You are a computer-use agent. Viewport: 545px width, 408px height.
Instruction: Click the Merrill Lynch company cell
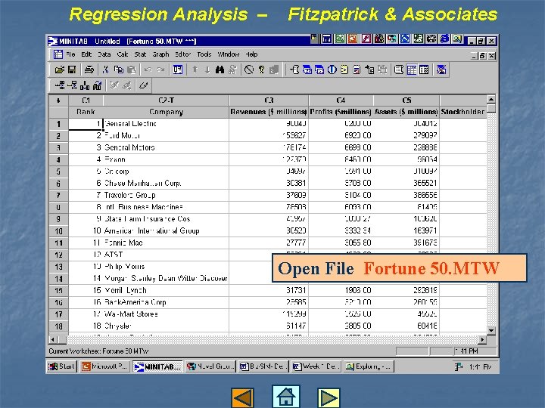[x=166, y=290]
